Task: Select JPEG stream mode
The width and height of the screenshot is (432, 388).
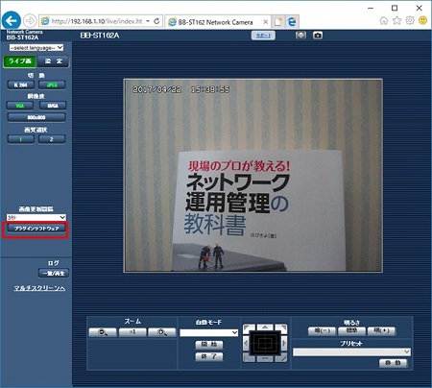Action: point(52,85)
